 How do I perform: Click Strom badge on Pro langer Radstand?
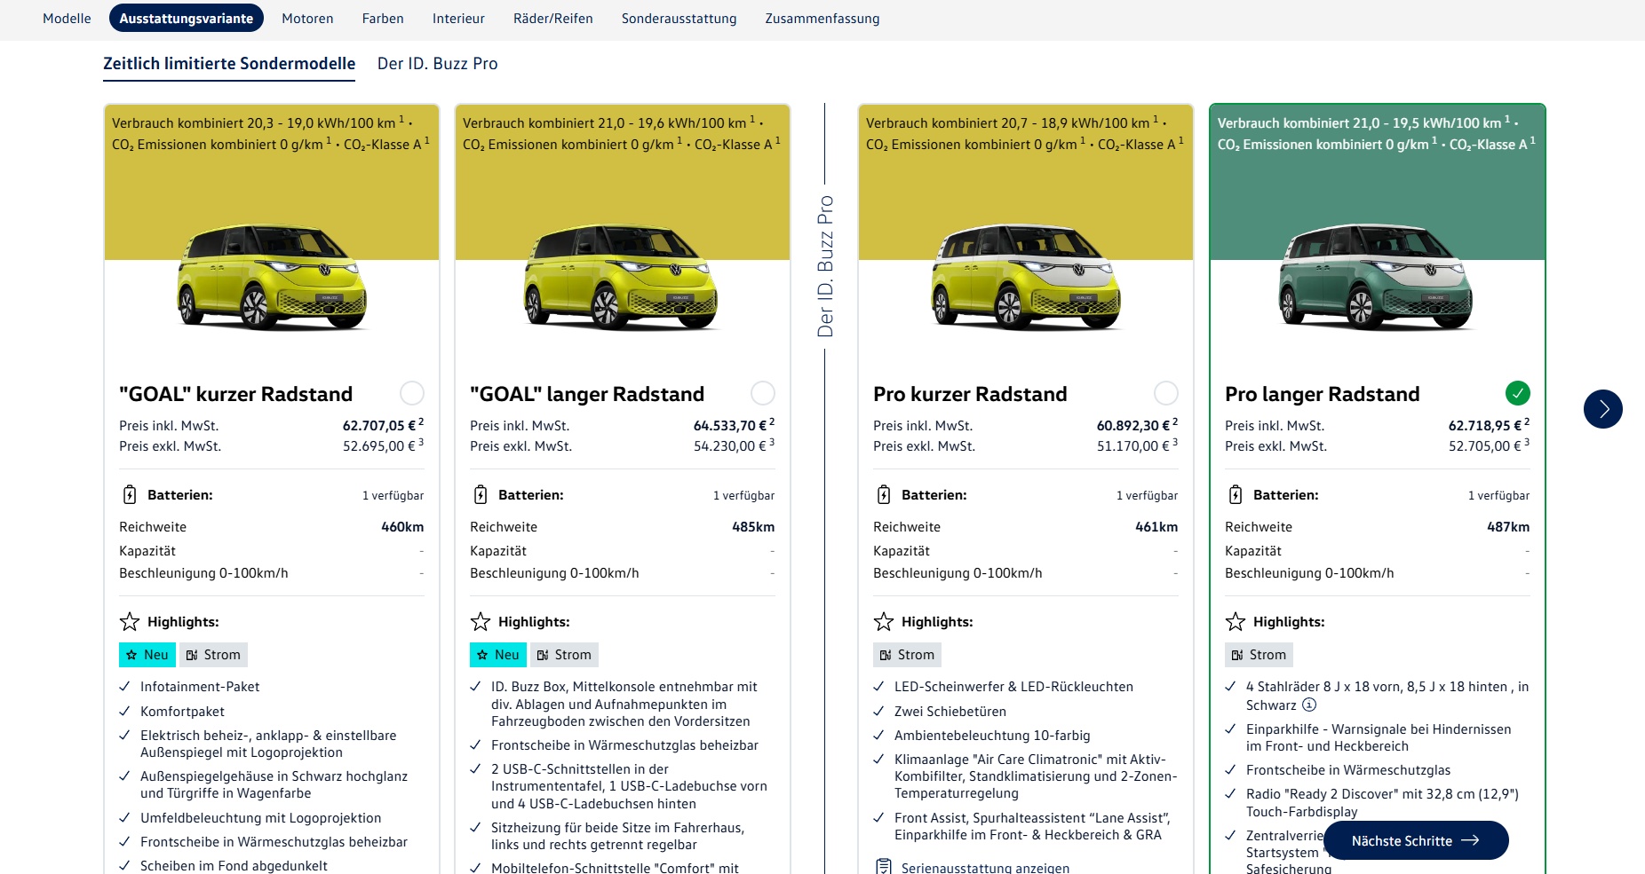point(1259,655)
